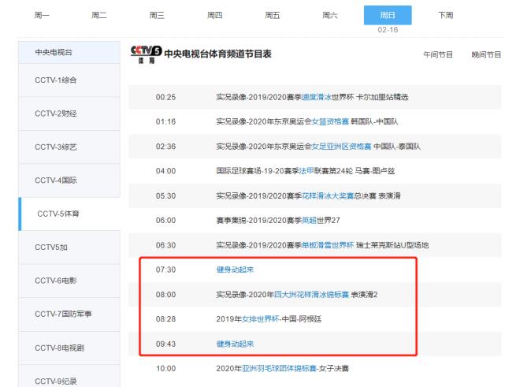Switch to 周六 day tab
Screen dimensions: 505x387
(330, 15)
